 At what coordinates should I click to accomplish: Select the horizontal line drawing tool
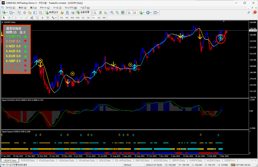(x=21, y=18)
